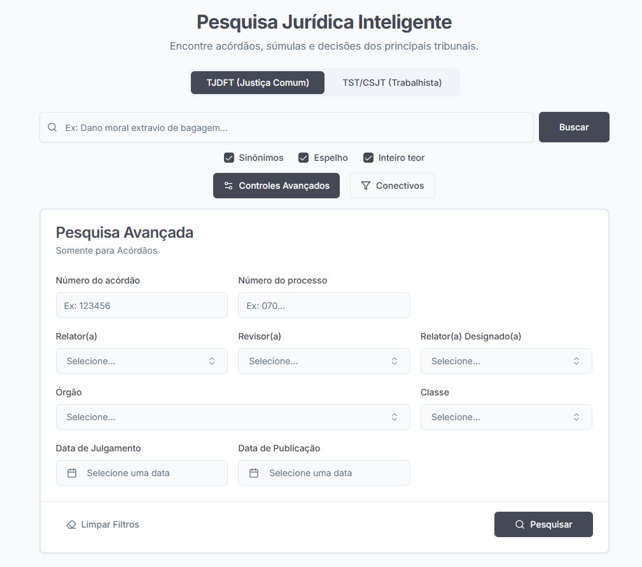Click inside the Número do acórdão field
Image resolution: width=642 pixels, height=567 pixels.
(141, 305)
